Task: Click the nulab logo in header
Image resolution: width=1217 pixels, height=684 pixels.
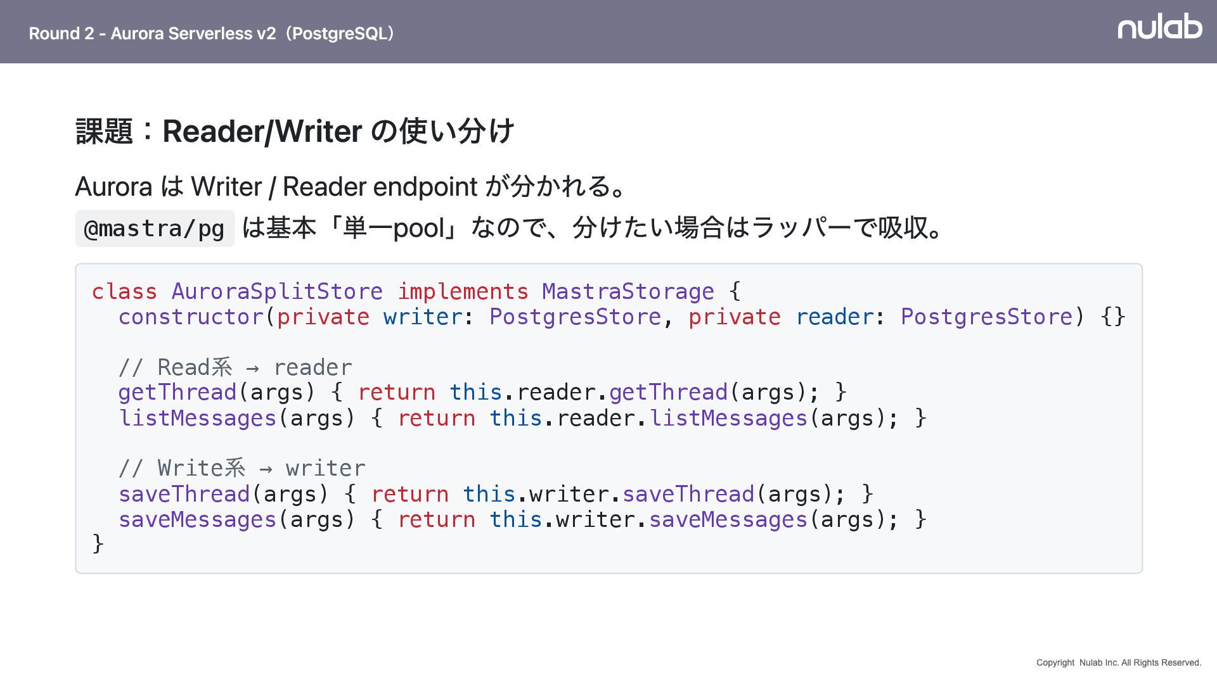Action: [x=1159, y=27]
